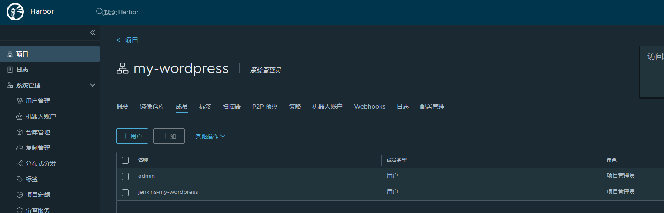This screenshot has height=213, width=664.
Task: Click the 日志 sidebar document icon
Action: (x=10, y=70)
